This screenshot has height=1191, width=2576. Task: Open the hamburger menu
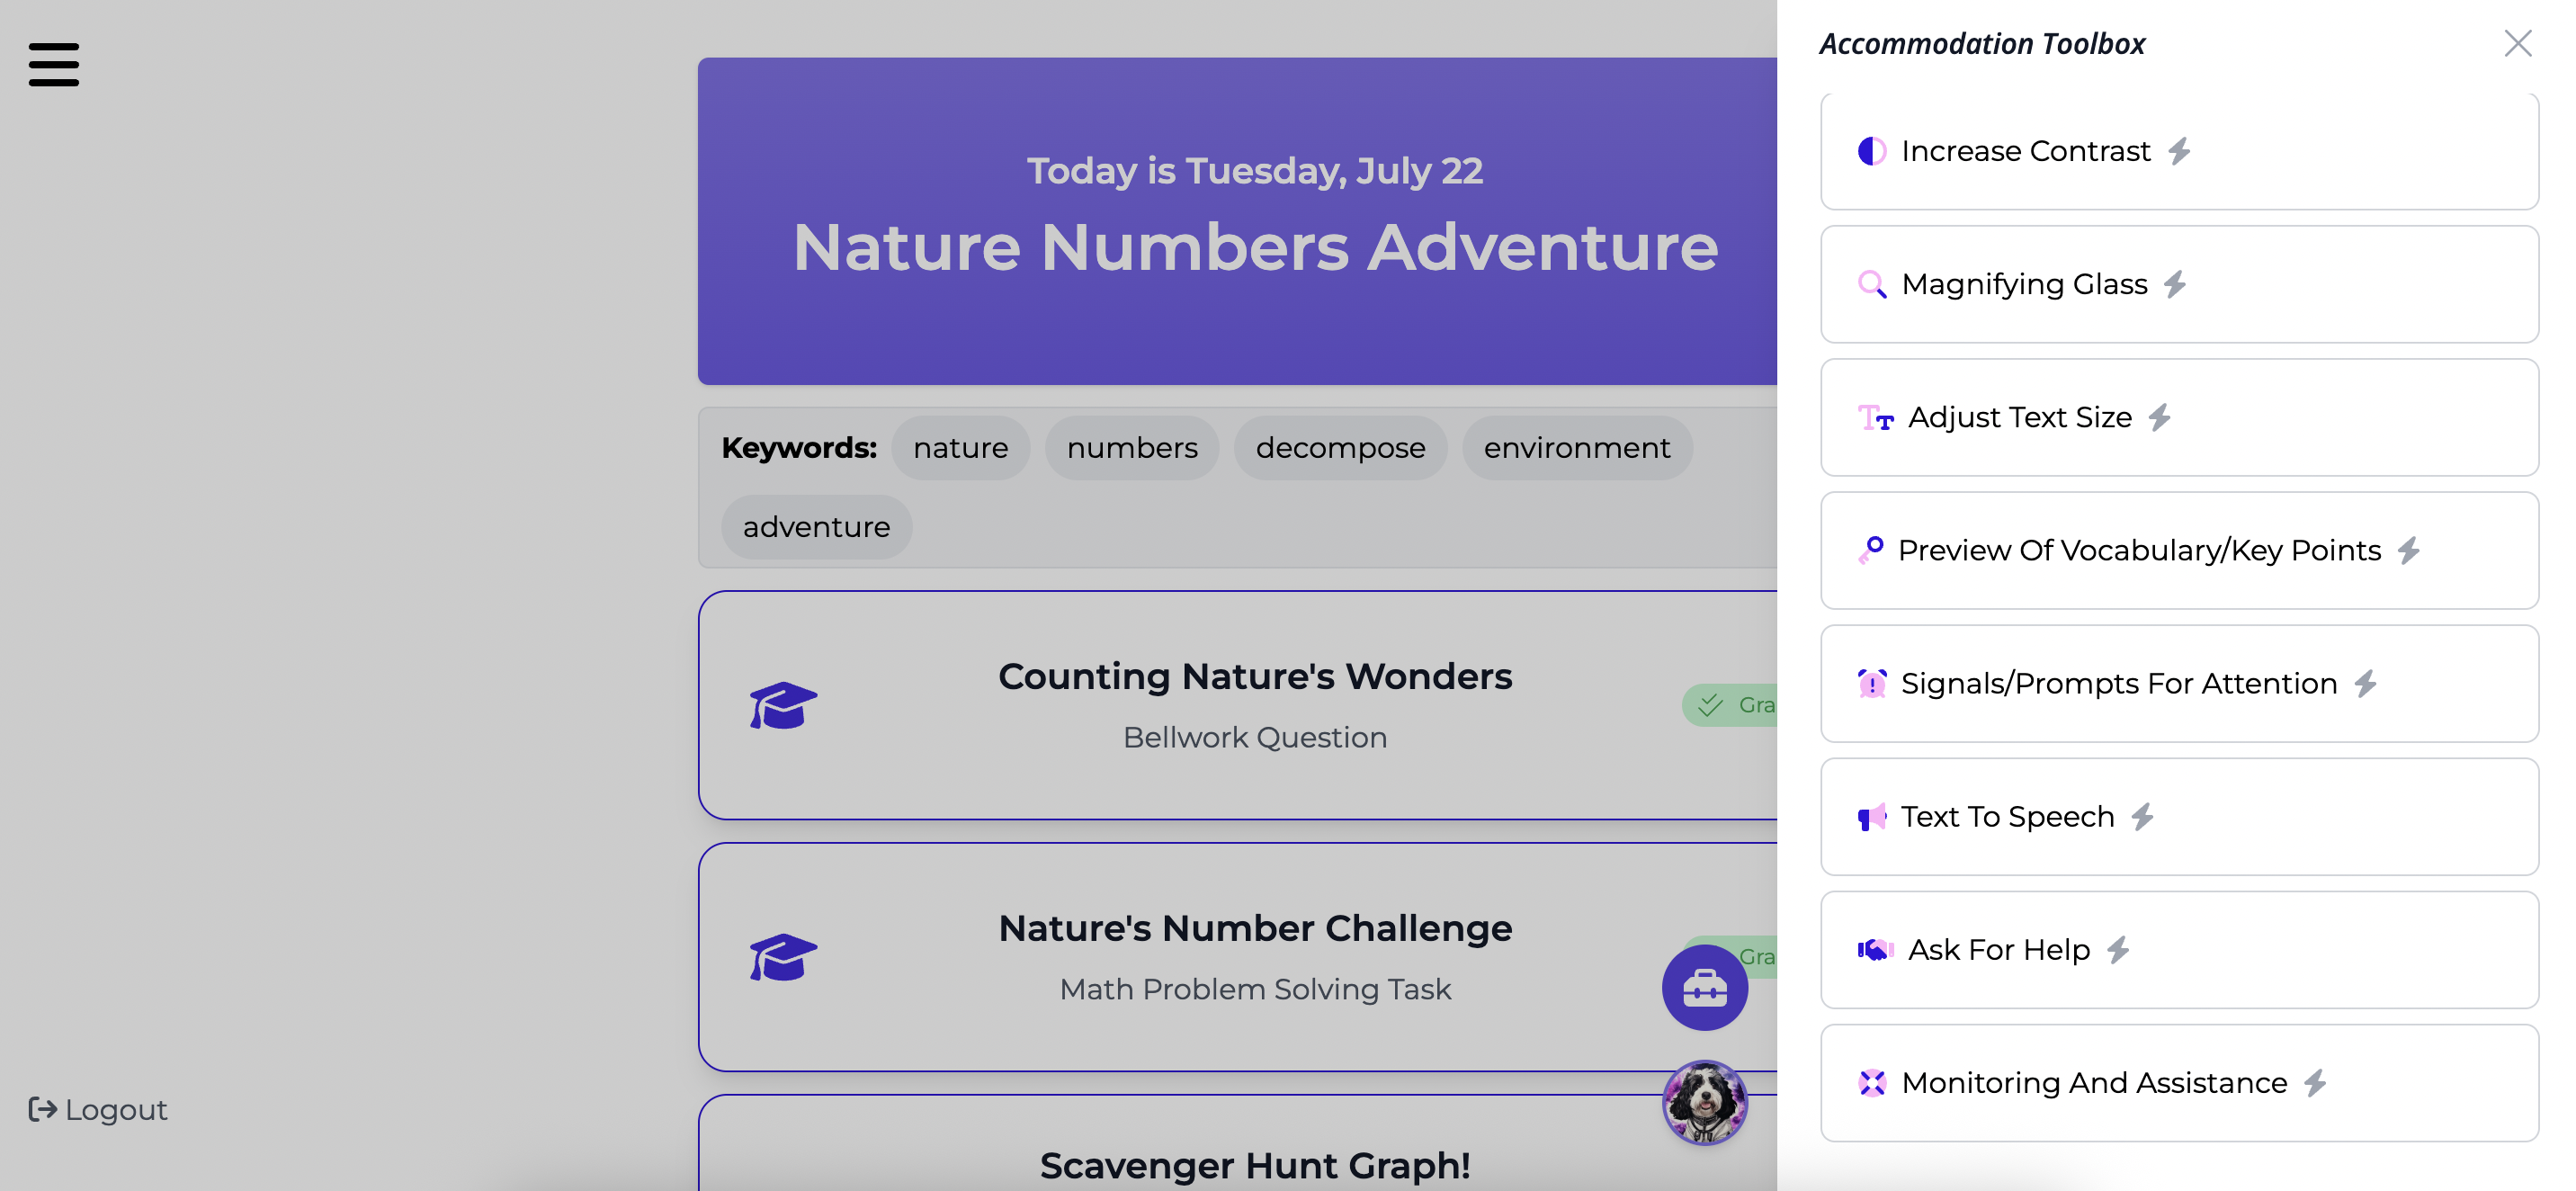pos(53,64)
